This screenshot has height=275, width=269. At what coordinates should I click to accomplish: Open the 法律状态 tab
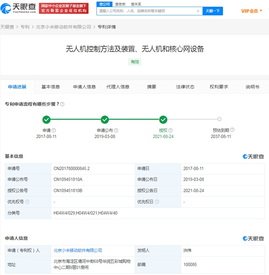(185, 87)
